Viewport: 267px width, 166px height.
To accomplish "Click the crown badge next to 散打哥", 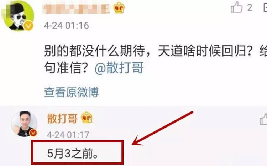I will click(87, 118).
